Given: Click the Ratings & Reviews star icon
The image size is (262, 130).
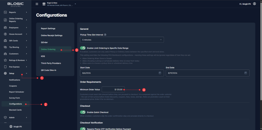Looking at the screenshot, I should point(5,60).
